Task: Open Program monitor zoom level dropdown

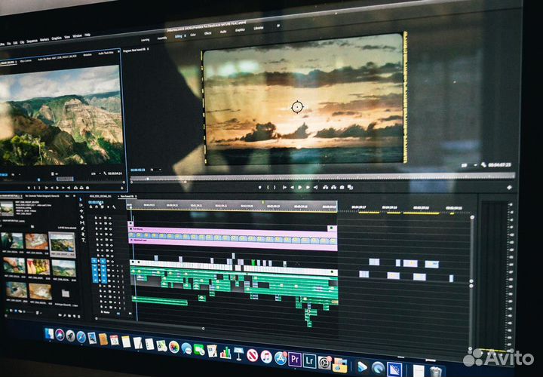Action: point(153,170)
